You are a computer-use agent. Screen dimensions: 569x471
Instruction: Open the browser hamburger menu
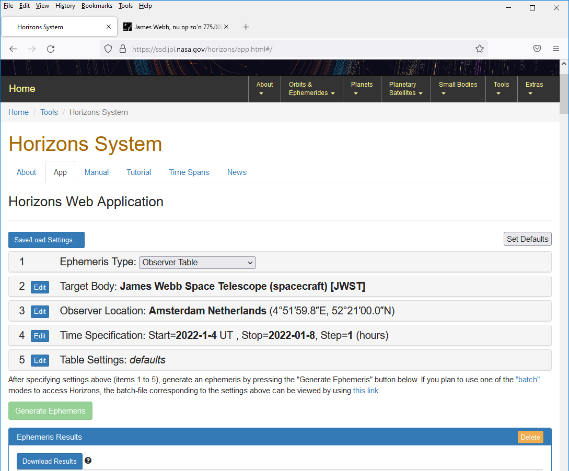(555, 49)
